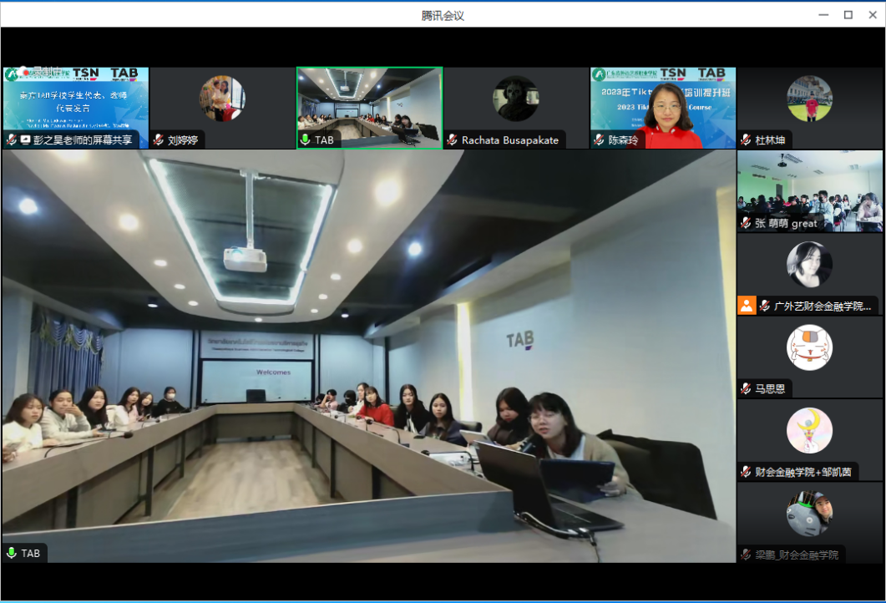Click the orange host icon beside 广外艺财会金融学院
The image size is (886, 603).
click(746, 306)
